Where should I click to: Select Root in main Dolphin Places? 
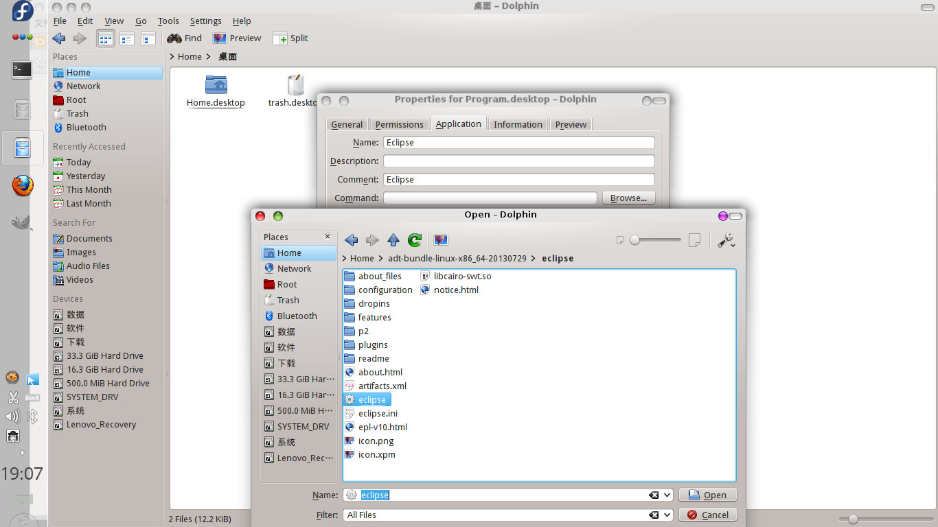tap(76, 99)
